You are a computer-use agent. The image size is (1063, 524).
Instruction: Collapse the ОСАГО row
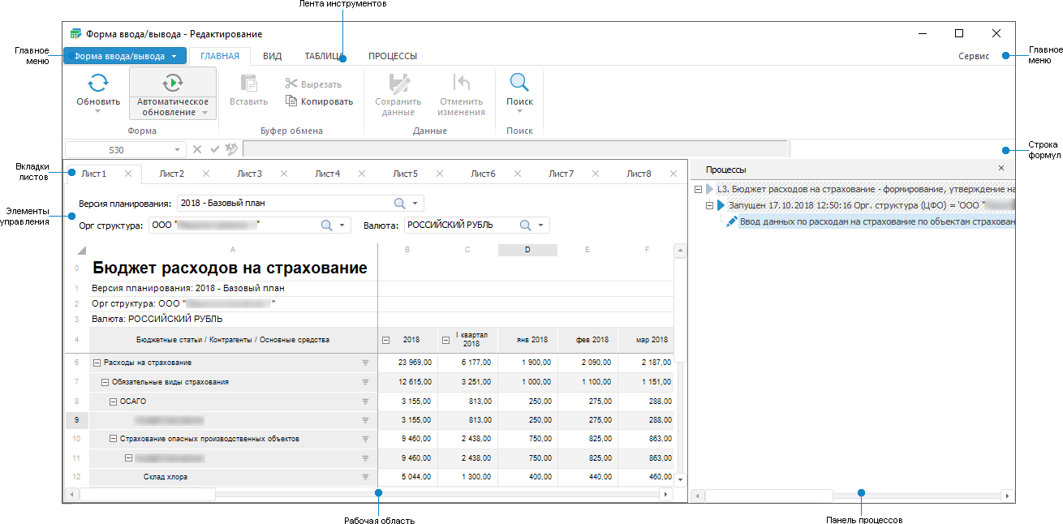[113, 402]
